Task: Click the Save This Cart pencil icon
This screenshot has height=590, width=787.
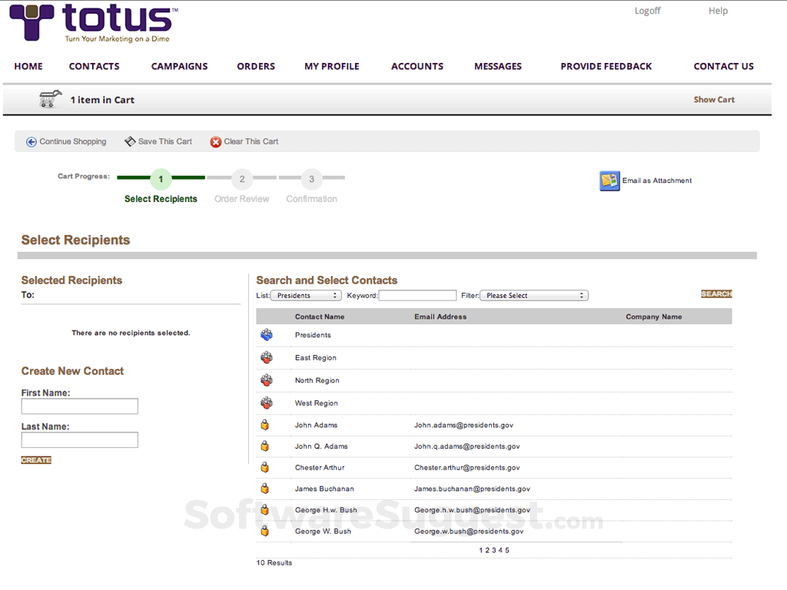Action: (130, 141)
